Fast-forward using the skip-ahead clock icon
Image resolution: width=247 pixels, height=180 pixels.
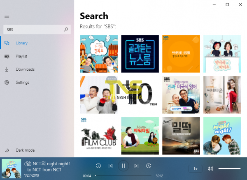pyautogui.click(x=149, y=166)
